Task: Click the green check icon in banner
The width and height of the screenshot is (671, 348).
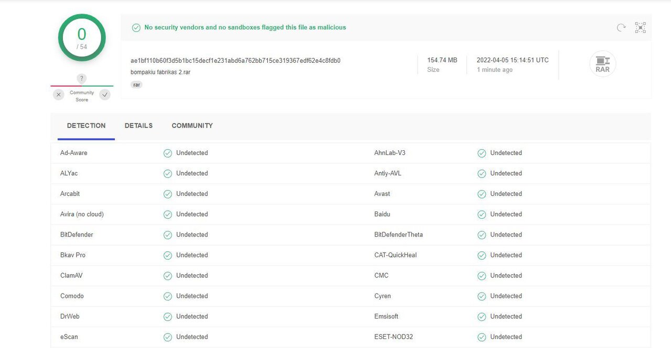Action: click(136, 27)
